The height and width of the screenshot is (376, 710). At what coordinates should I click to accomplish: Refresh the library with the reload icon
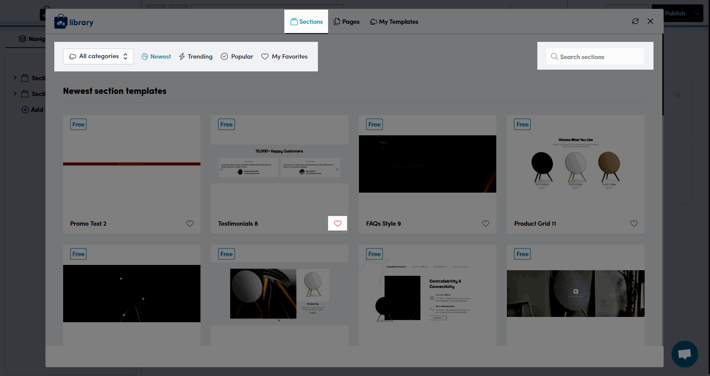click(635, 21)
